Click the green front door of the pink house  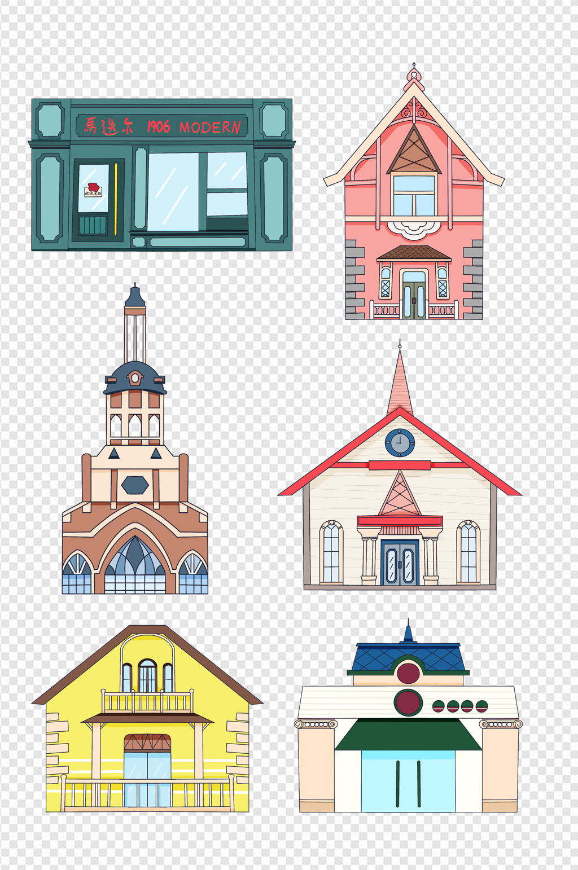click(414, 299)
